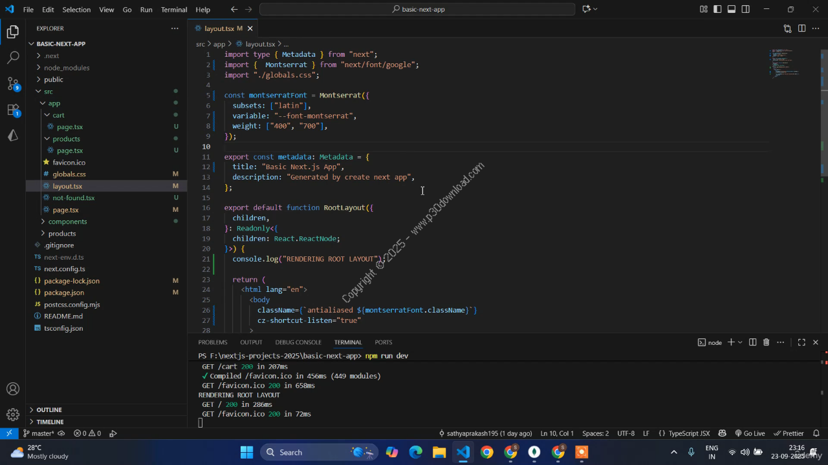Open the Manage settings gear
828x465 pixels.
coord(13,415)
